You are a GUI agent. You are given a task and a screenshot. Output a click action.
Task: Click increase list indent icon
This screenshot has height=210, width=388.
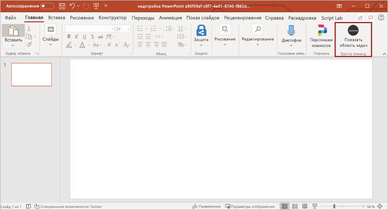[x=148, y=36]
